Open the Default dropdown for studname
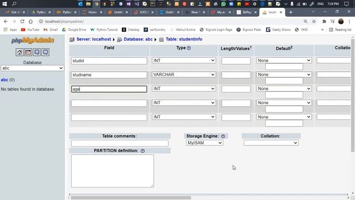The image size is (355, 200). pyautogui.click(x=284, y=74)
